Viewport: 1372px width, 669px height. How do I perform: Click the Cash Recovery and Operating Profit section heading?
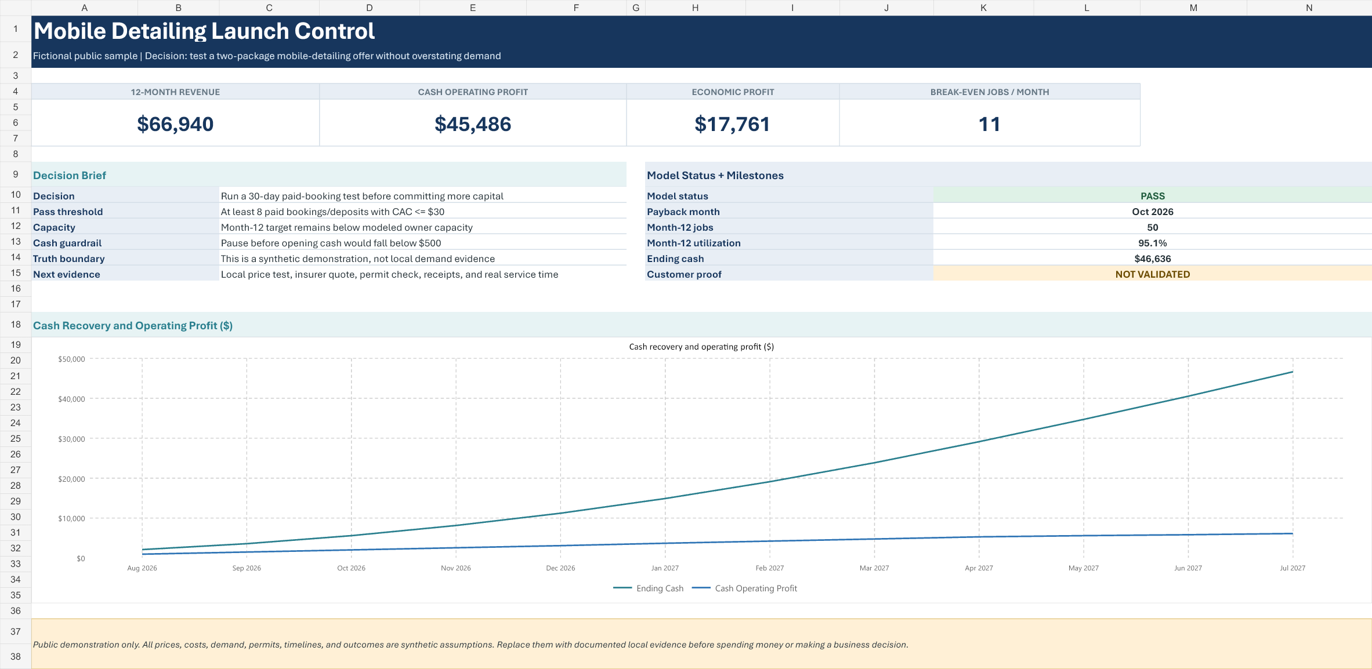click(133, 325)
